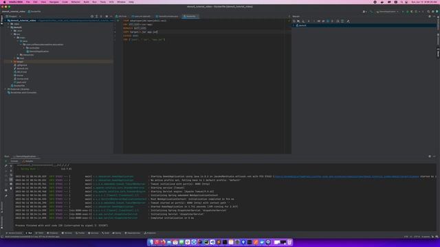Click collapse all icon in Project panel
The image size is (440, 247).
click(x=101, y=16)
